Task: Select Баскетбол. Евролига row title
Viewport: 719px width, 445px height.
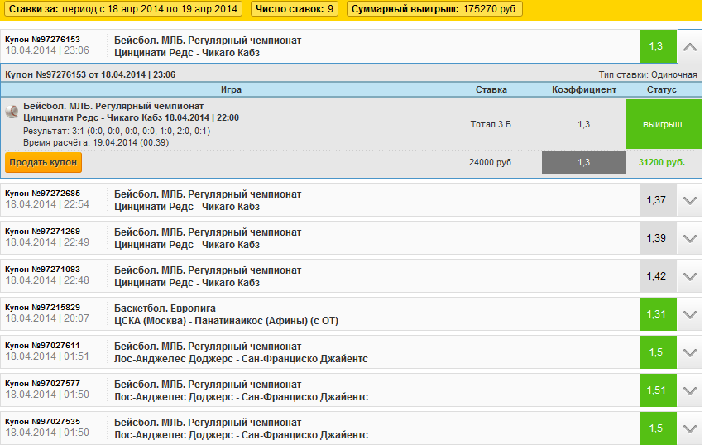Action: (165, 309)
